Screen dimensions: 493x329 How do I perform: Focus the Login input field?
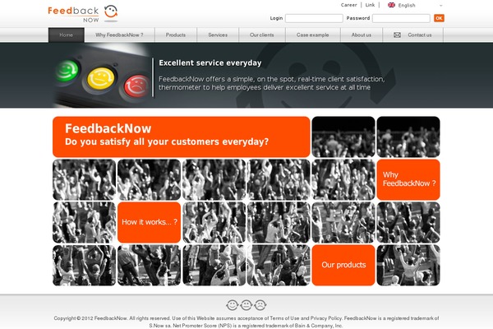pos(314,18)
